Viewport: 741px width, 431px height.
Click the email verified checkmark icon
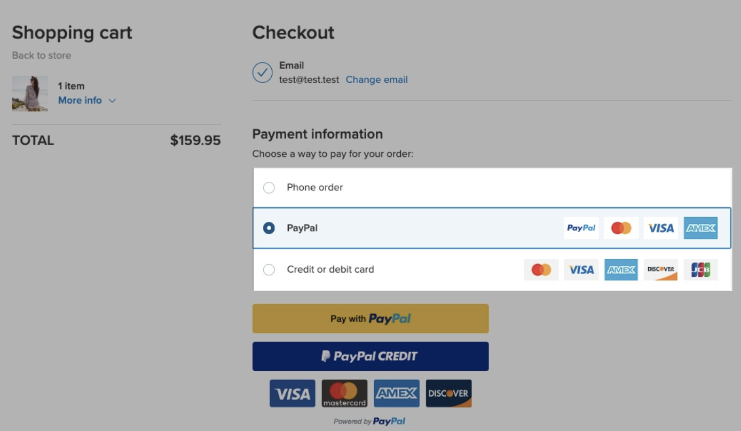coord(262,73)
